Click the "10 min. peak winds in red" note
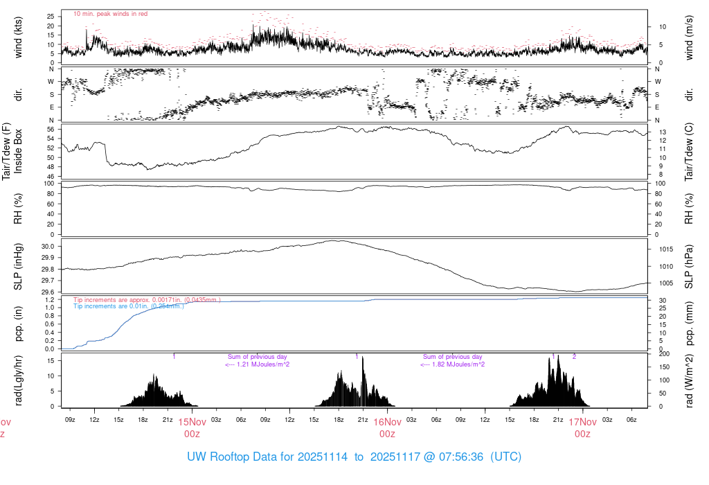The height and width of the screenshot is (485, 709). pyautogui.click(x=110, y=14)
